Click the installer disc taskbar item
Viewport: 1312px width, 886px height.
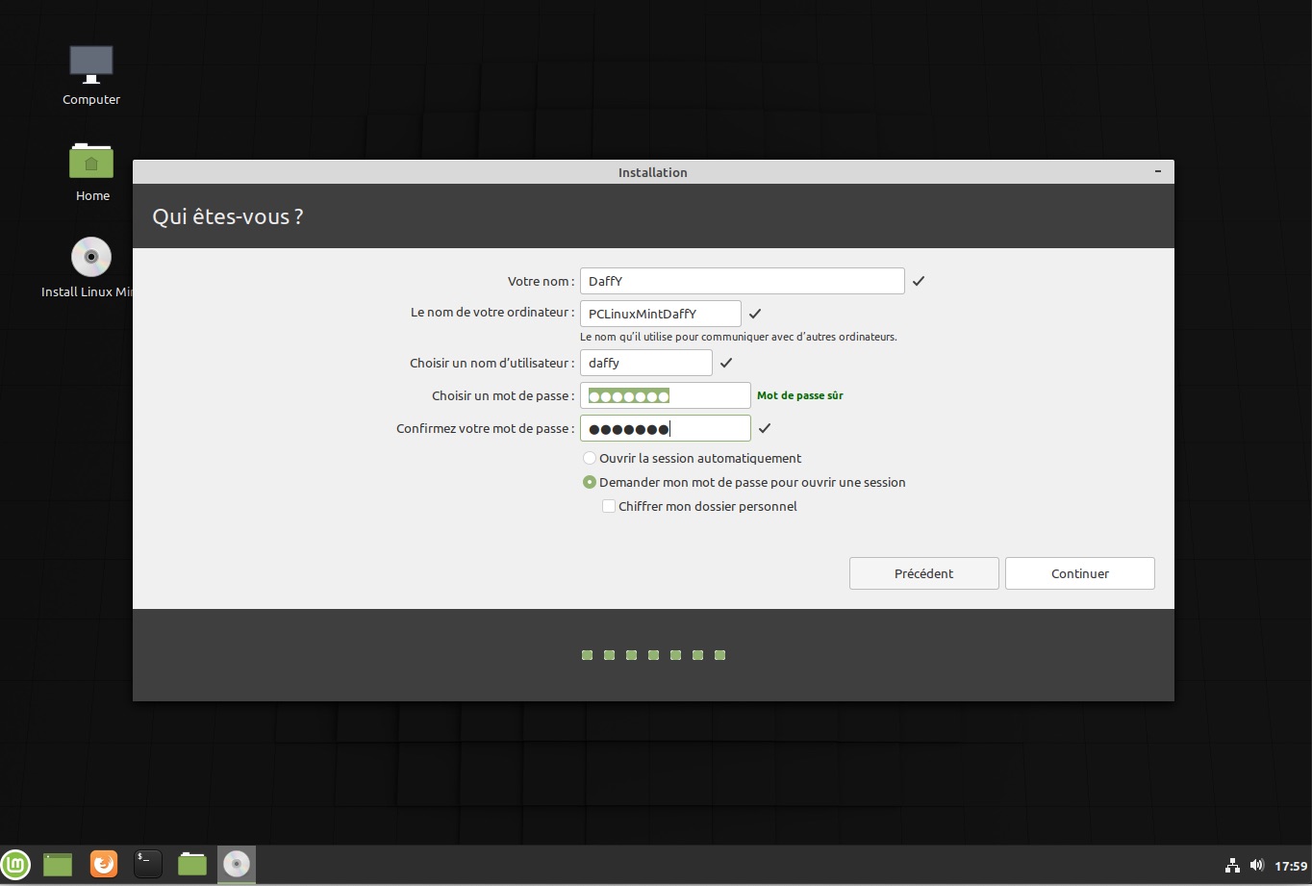(x=237, y=864)
